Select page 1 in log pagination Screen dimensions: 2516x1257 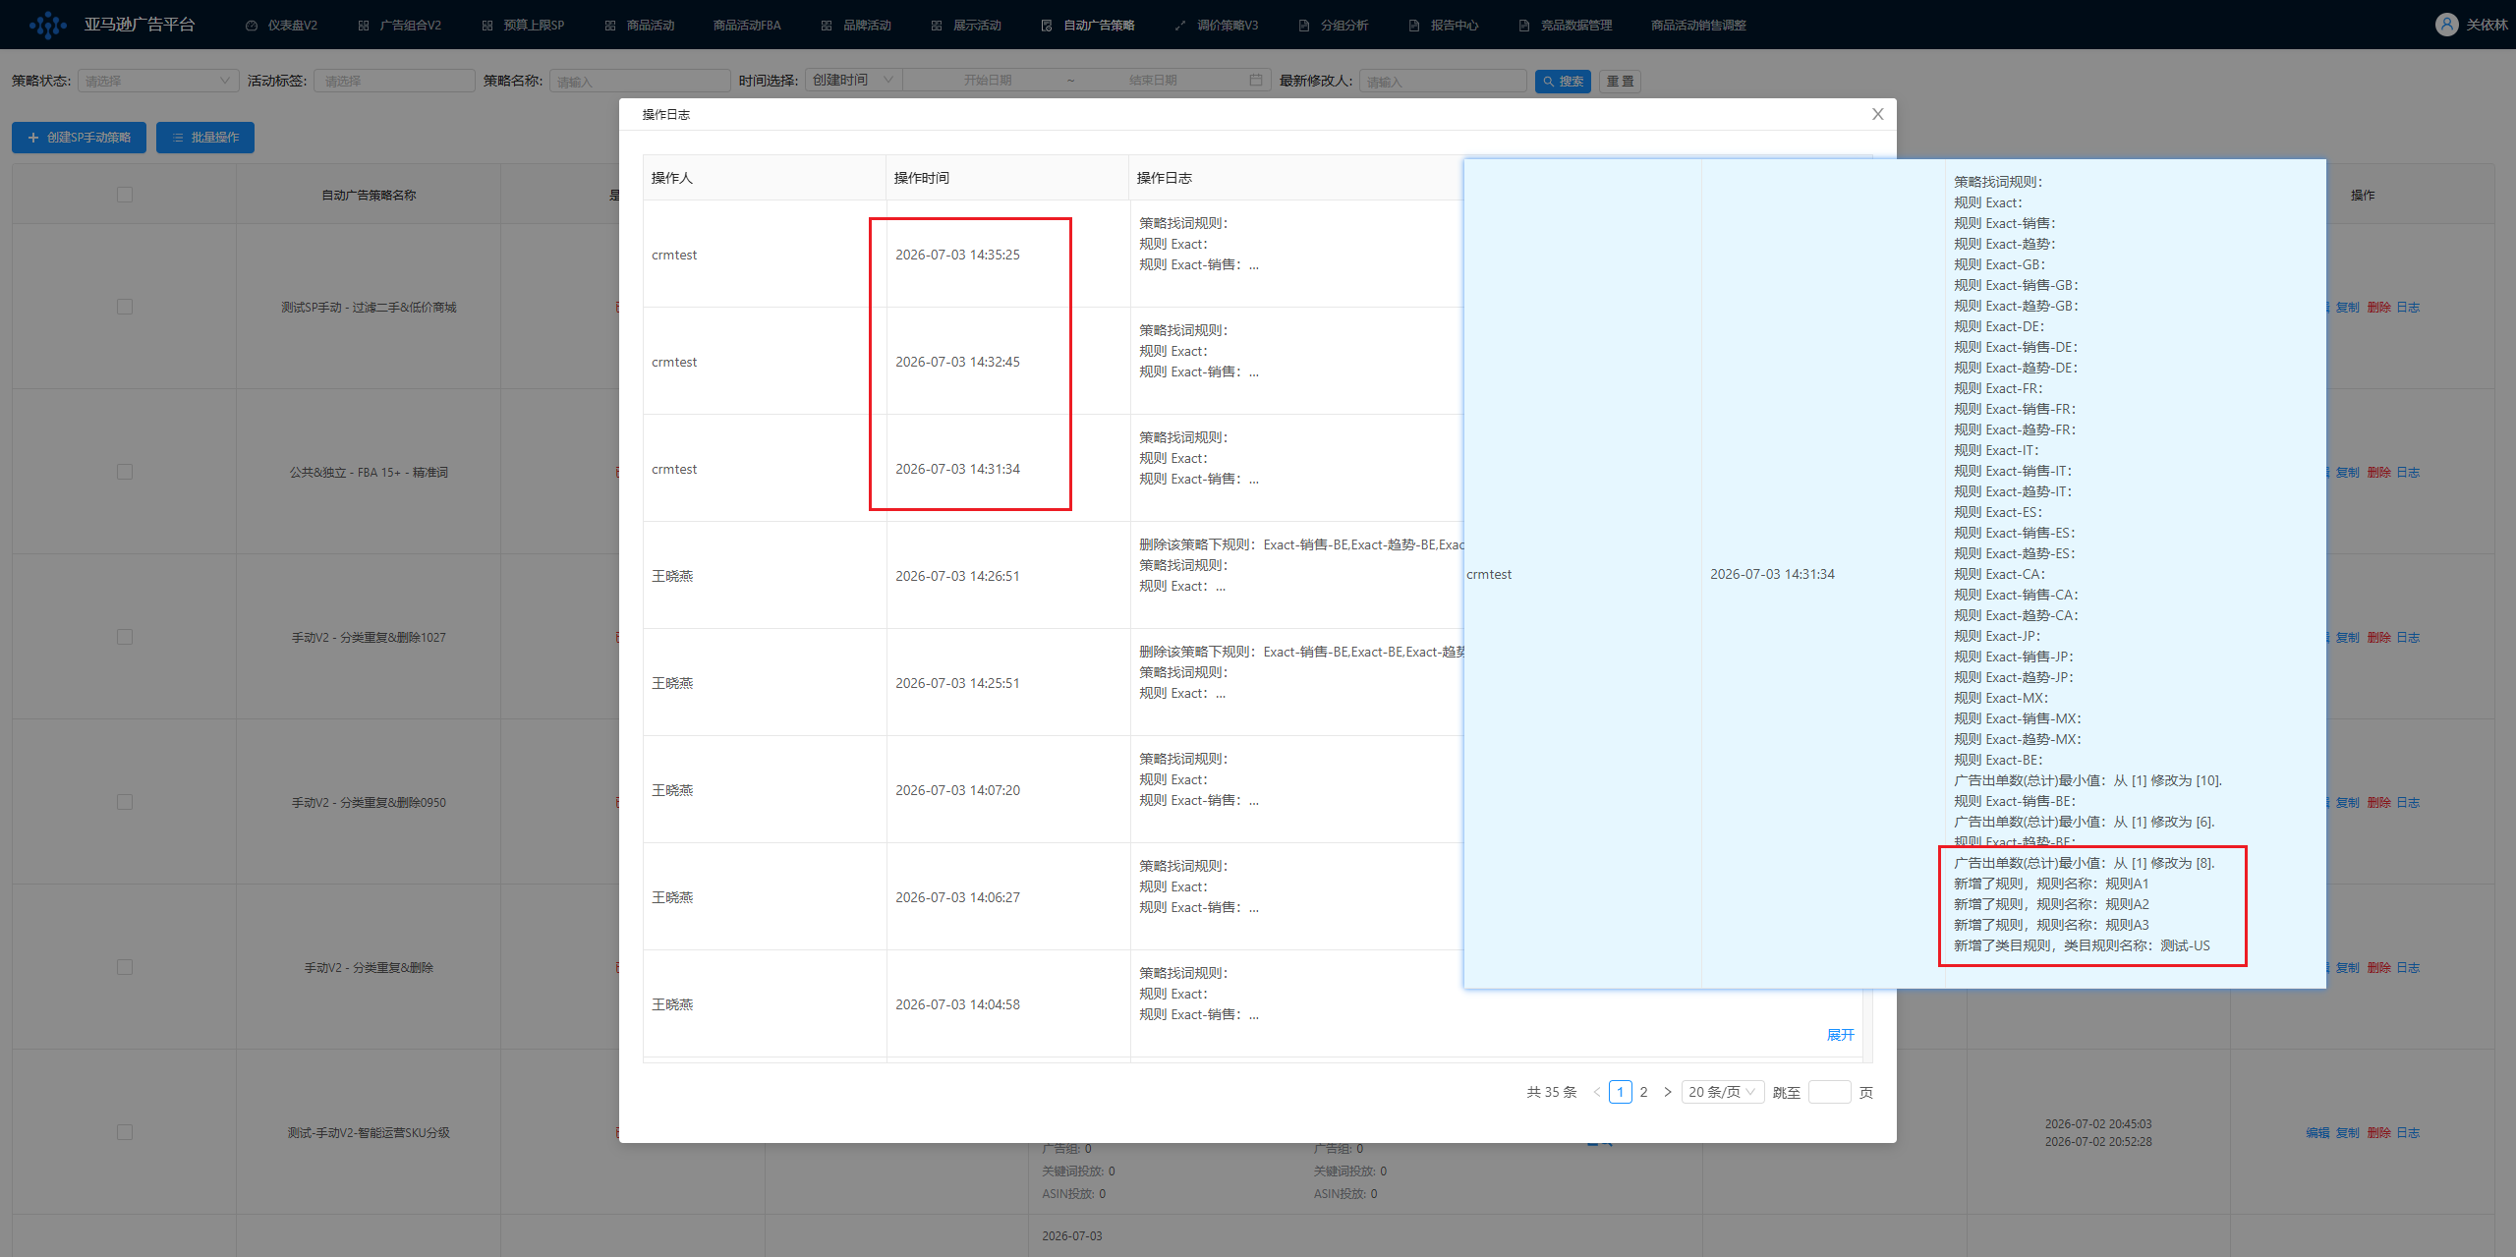point(1620,1092)
